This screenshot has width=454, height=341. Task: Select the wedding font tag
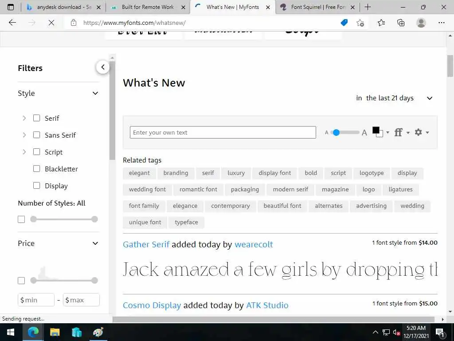tap(147, 190)
